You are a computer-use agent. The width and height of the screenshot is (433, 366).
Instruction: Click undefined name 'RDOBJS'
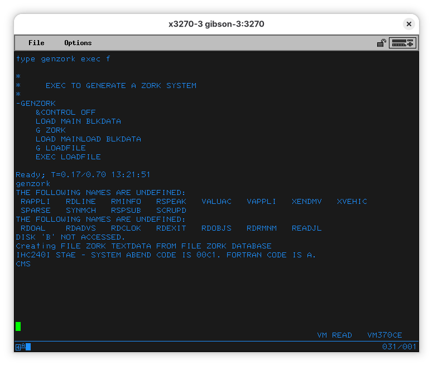click(x=216, y=228)
